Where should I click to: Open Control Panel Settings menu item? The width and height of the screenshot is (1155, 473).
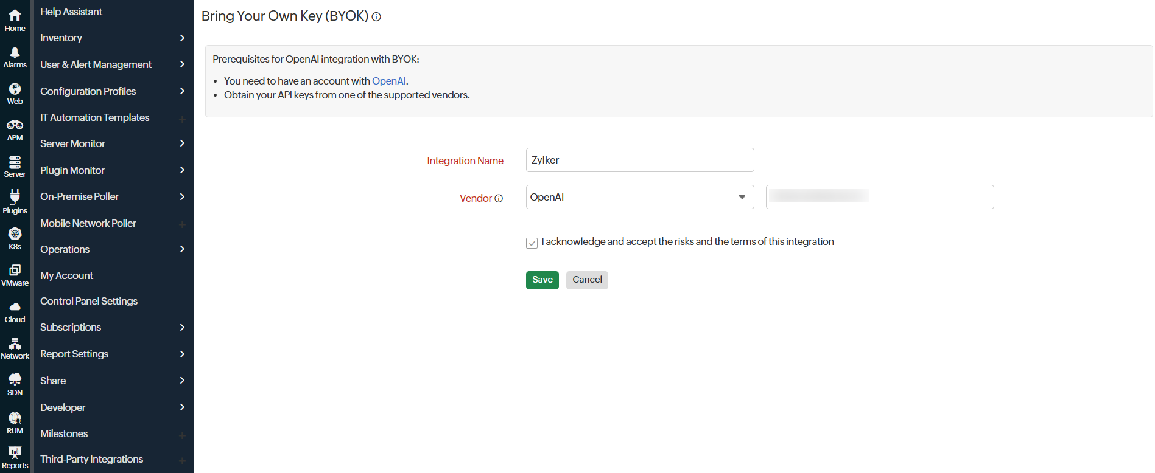point(89,301)
